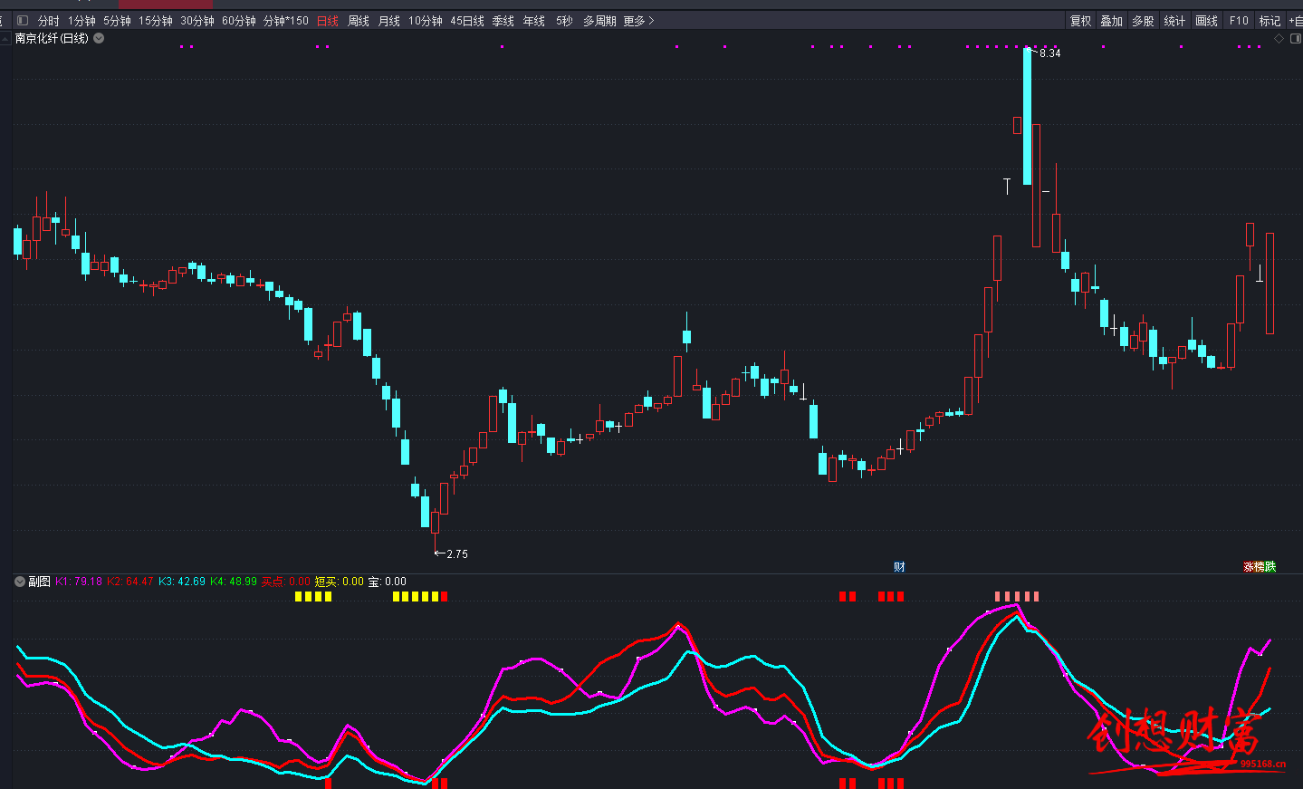
Task: Expand the 副图 indicator dropdown arrow
Action: [x=20, y=582]
